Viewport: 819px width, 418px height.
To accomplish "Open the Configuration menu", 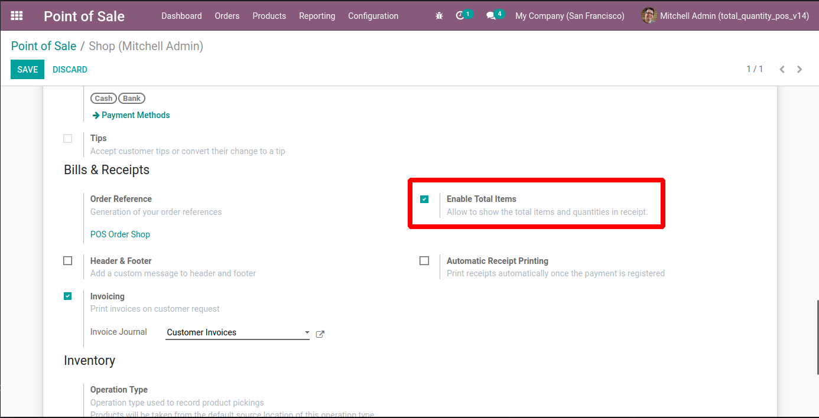I will [373, 16].
